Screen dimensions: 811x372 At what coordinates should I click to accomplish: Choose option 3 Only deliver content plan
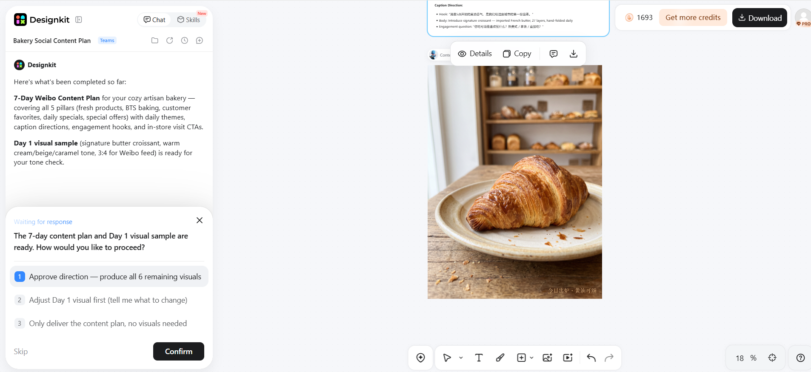(109, 323)
